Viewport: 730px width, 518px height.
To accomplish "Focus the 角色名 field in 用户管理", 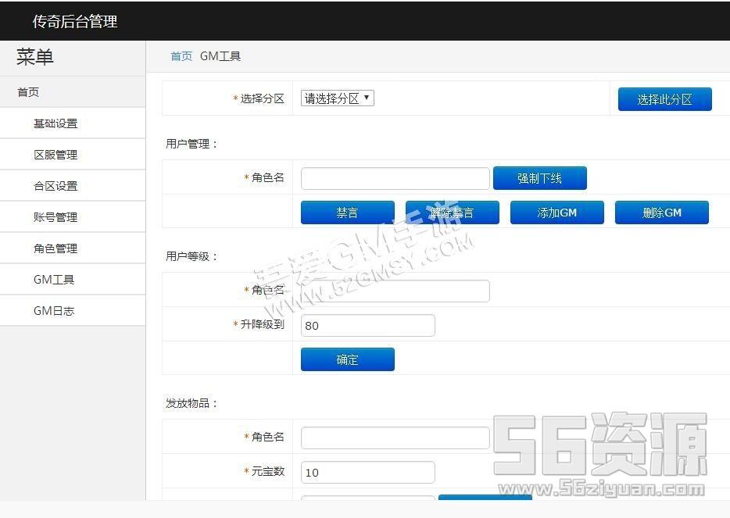I will pos(395,178).
